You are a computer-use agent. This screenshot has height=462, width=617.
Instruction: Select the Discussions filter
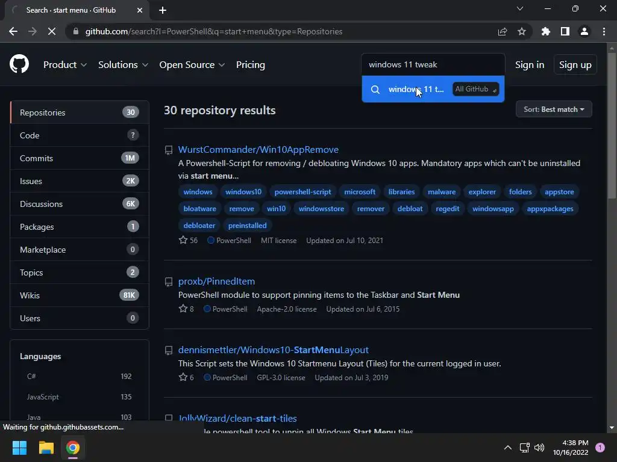80,203
